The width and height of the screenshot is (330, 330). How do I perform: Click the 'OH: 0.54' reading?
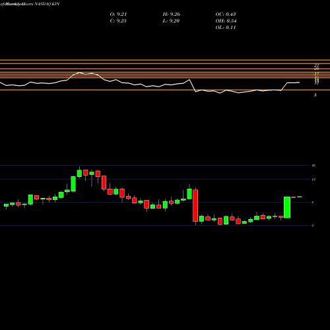226,21
